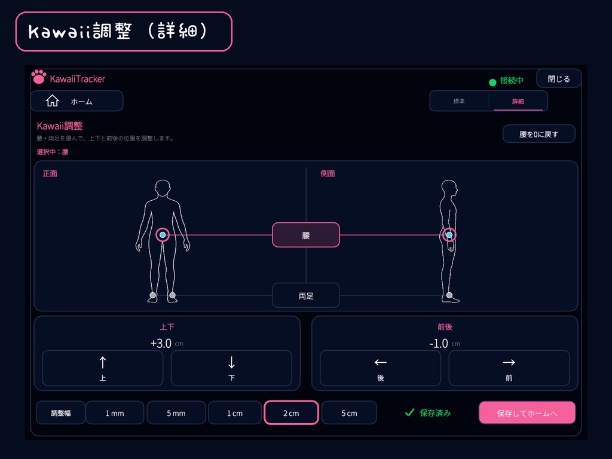Screen dimensions: 612x459
Task: Click foot marker on side view figure
Action: tap(449, 295)
